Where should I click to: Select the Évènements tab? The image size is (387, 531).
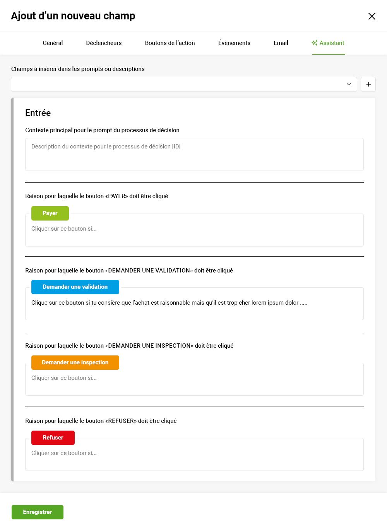(x=234, y=43)
